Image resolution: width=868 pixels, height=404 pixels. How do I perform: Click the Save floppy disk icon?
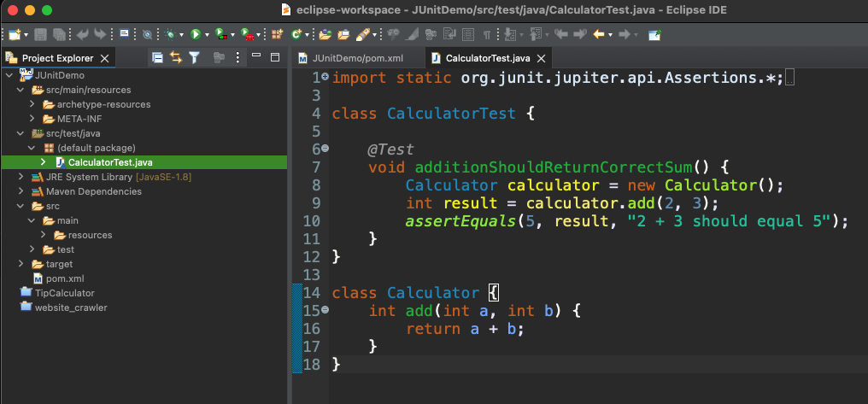click(41, 35)
